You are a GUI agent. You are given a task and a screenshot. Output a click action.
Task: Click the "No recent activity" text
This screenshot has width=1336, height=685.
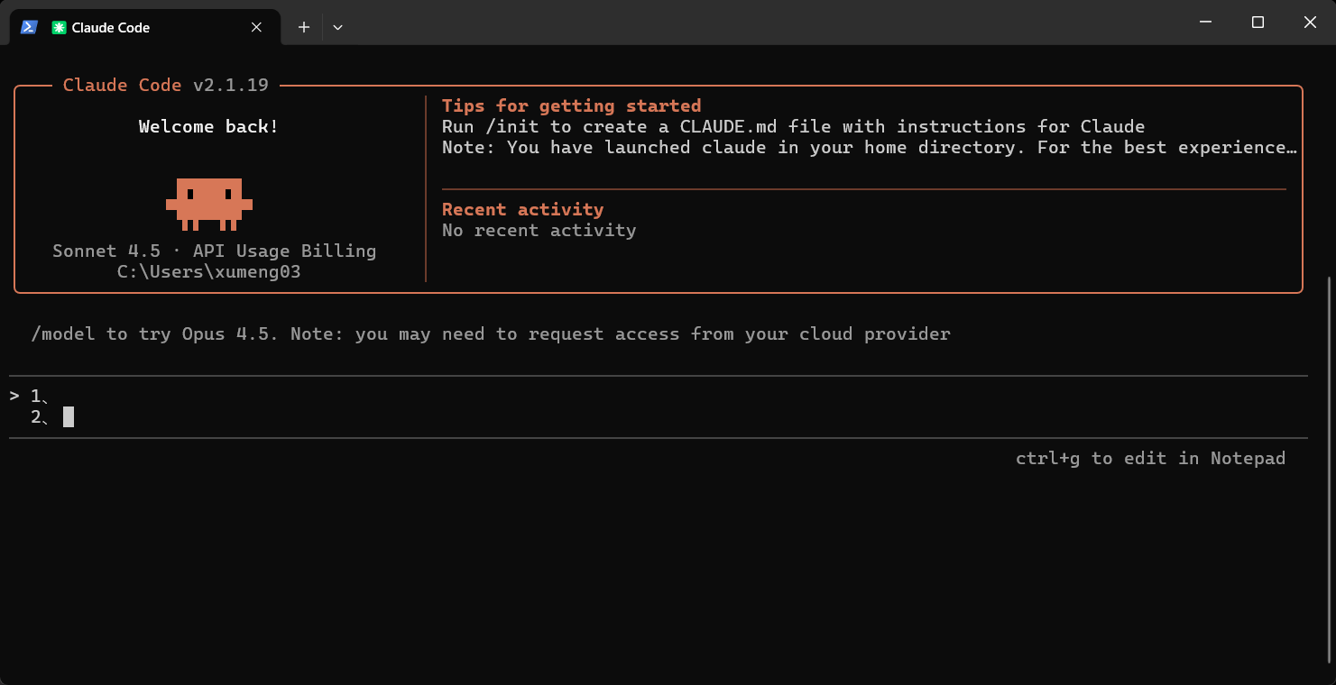[x=539, y=230]
